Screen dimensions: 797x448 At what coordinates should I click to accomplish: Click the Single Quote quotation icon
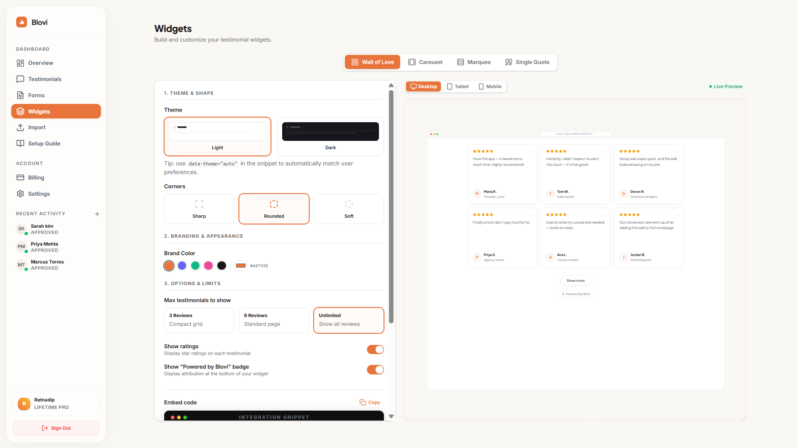[509, 62]
